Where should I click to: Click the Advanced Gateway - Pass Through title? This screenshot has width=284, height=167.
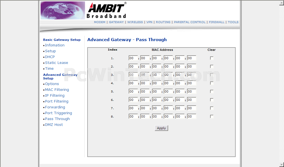127,40
